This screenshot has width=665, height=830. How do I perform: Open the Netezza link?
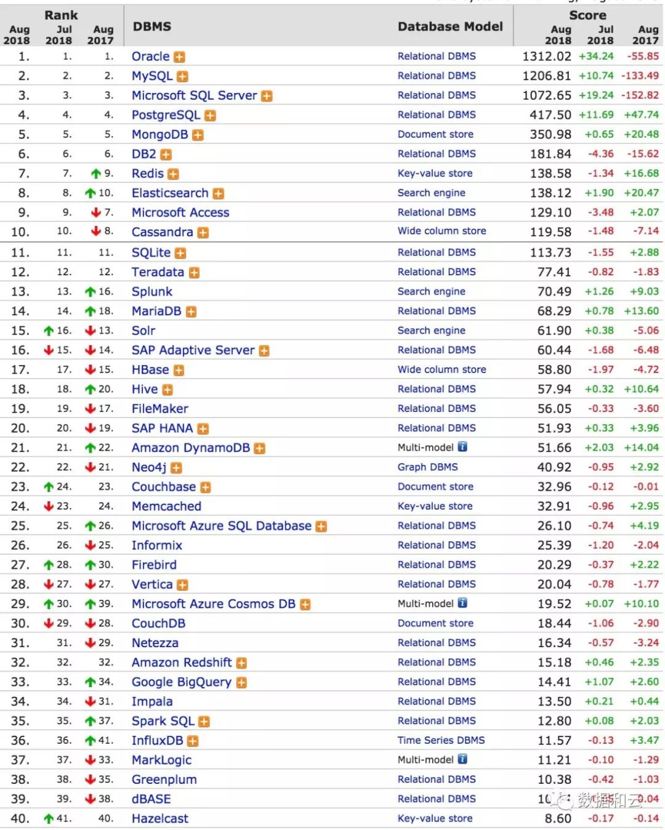coord(155,643)
